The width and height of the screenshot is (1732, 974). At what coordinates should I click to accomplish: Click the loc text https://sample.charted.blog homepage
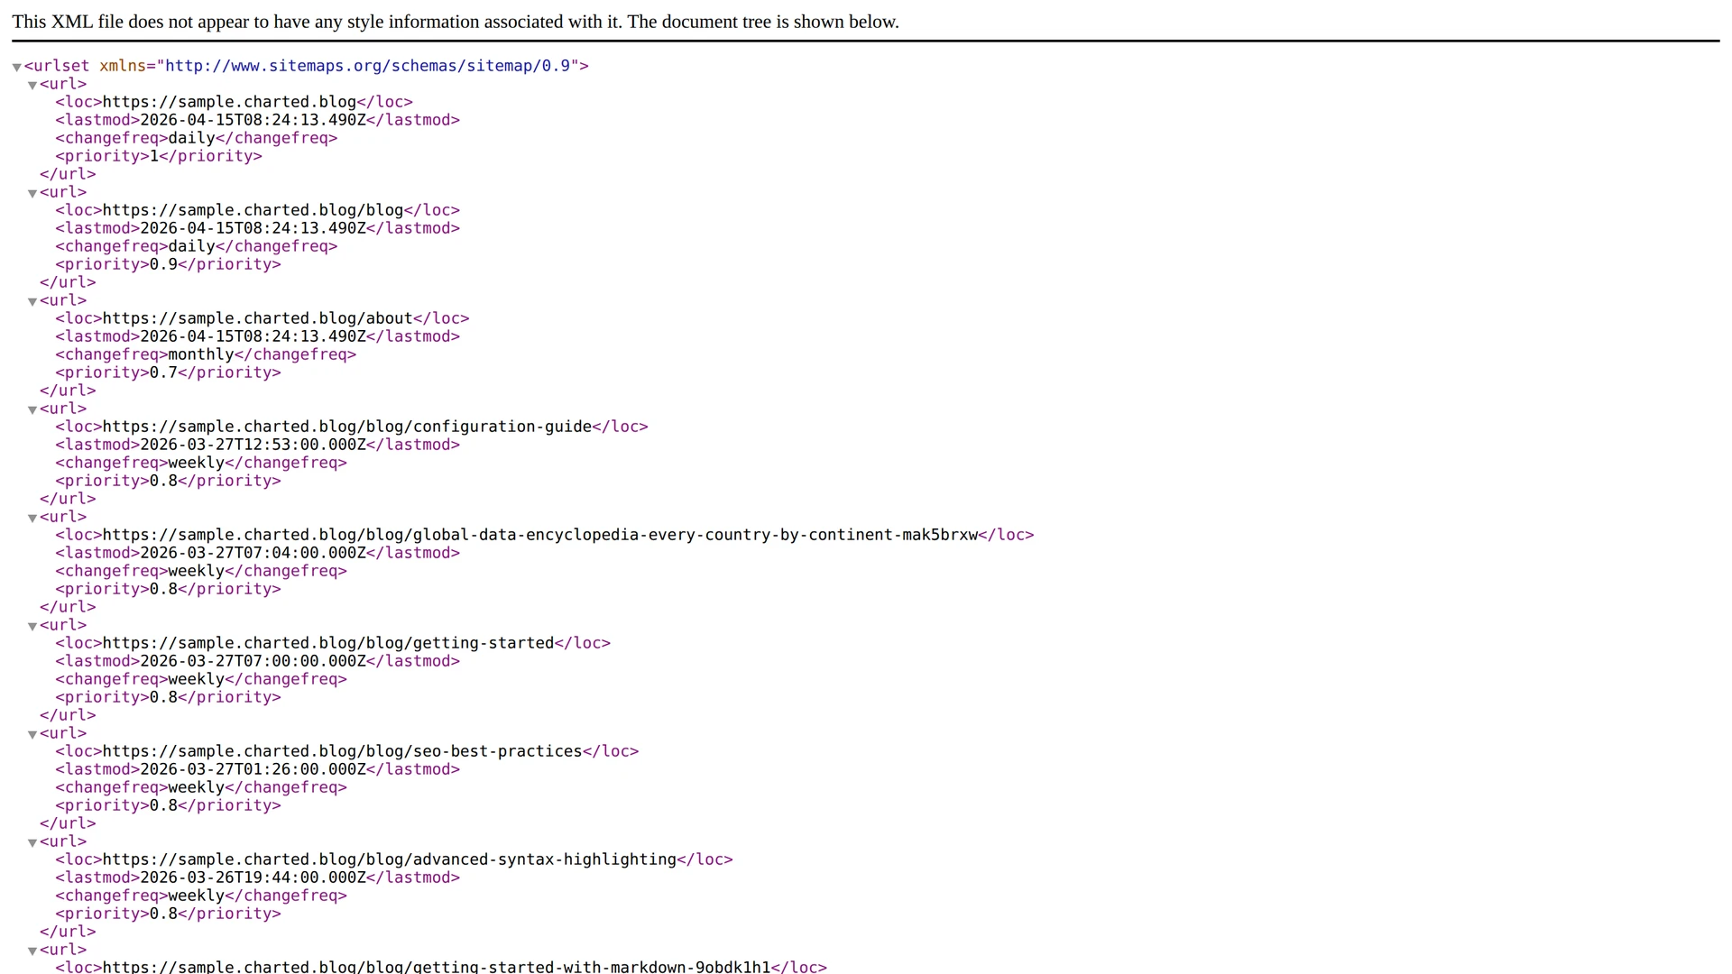[x=229, y=102]
